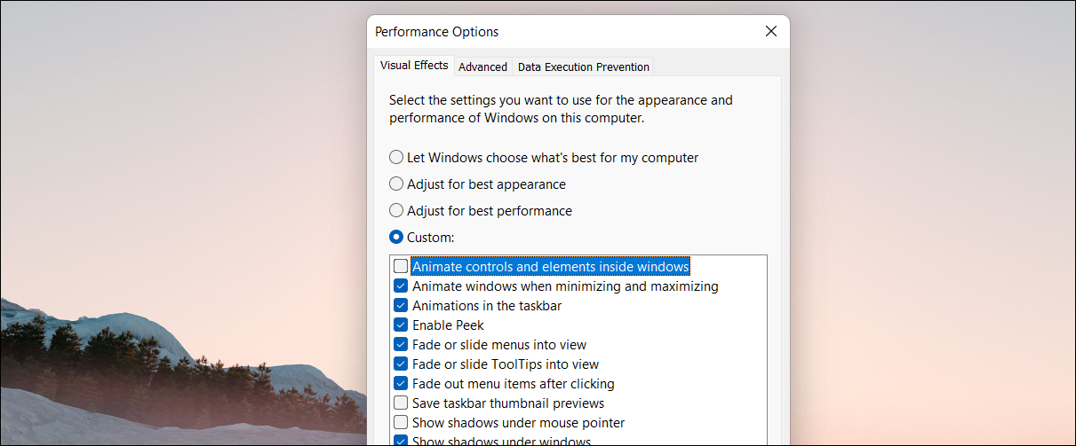
Task: Click the Enable Peek list item text
Action: click(x=448, y=325)
